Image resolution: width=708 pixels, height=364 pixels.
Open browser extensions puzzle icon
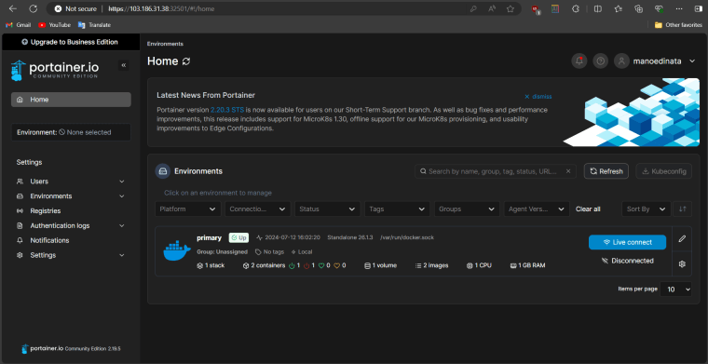(576, 8)
